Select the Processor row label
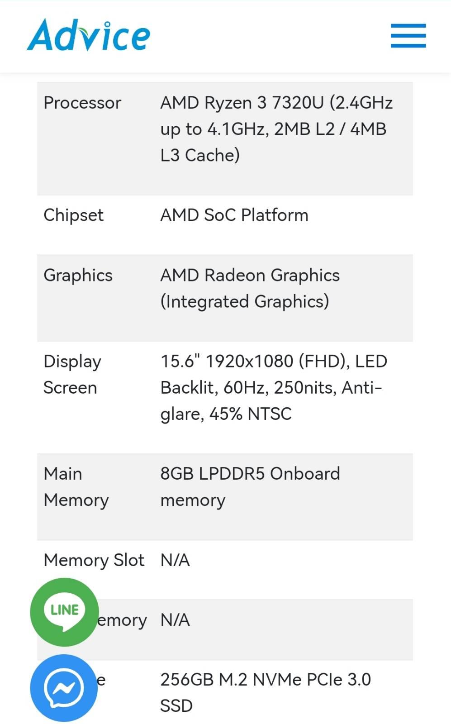 click(82, 103)
